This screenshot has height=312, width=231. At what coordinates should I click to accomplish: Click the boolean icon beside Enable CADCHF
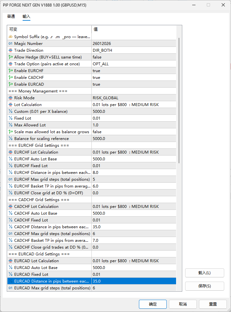click(x=11, y=77)
